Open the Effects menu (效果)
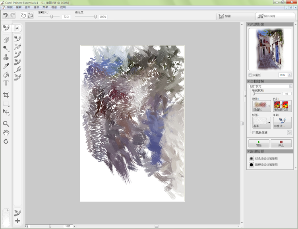The width and height of the screenshot is (298, 229). point(45,7)
